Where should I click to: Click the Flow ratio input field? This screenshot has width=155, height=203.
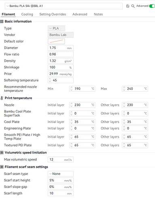[x=61, y=54]
